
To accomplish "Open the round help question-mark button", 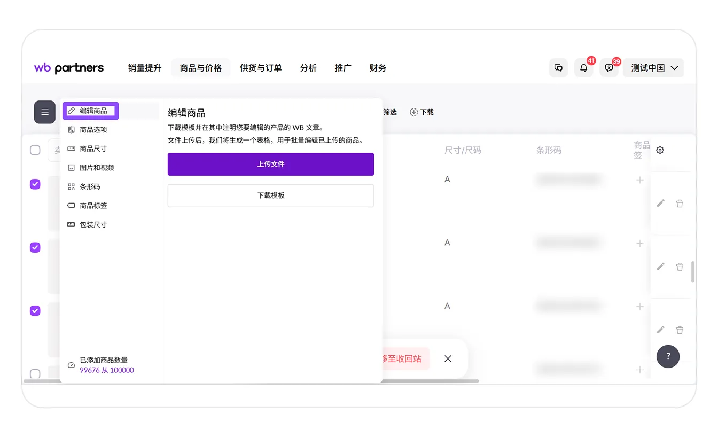I will (668, 356).
